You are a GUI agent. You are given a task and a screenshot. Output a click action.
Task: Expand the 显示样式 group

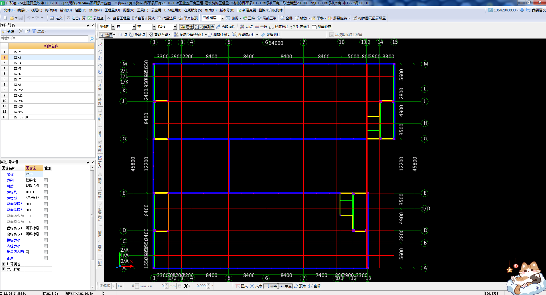click(x=3, y=269)
